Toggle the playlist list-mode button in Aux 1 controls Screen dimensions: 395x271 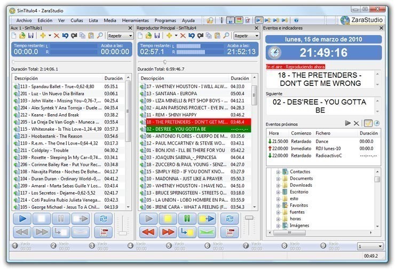coord(103,232)
